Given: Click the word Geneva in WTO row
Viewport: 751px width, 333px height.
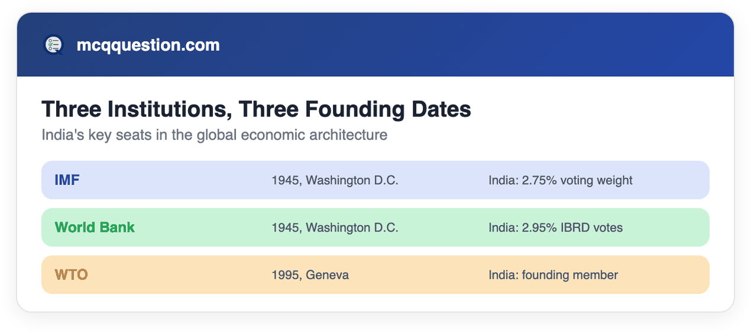Looking at the screenshot, I should click(x=327, y=275).
